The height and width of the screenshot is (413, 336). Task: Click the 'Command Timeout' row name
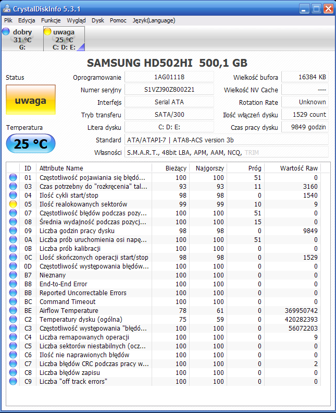click(67, 301)
